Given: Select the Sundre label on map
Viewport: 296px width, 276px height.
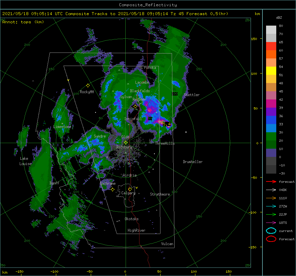Looking at the screenshot, I should coord(100,136).
